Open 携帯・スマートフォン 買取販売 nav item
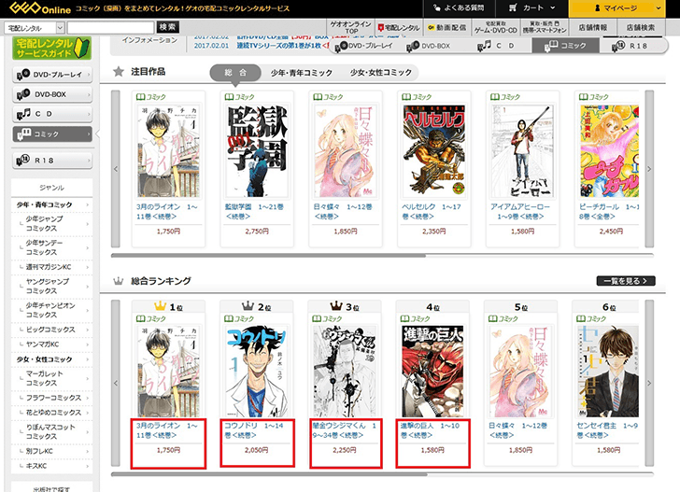The width and height of the screenshot is (680, 492). (x=545, y=27)
